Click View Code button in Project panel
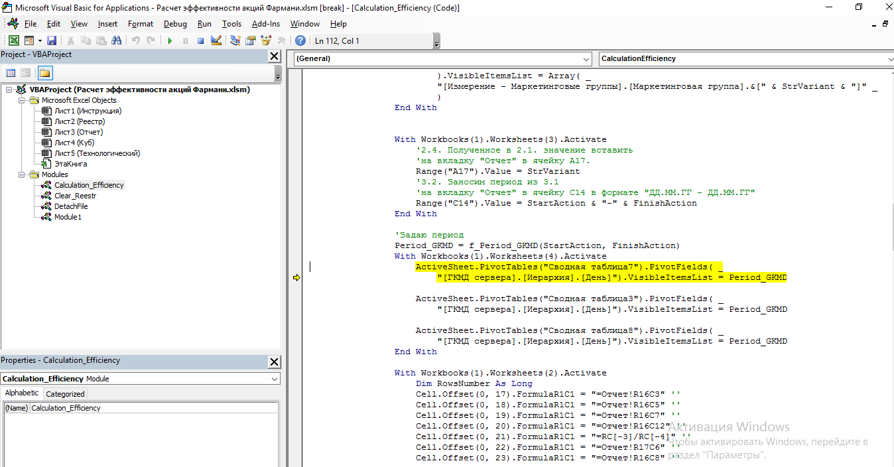The image size is (894, 467). coord(11,73)
